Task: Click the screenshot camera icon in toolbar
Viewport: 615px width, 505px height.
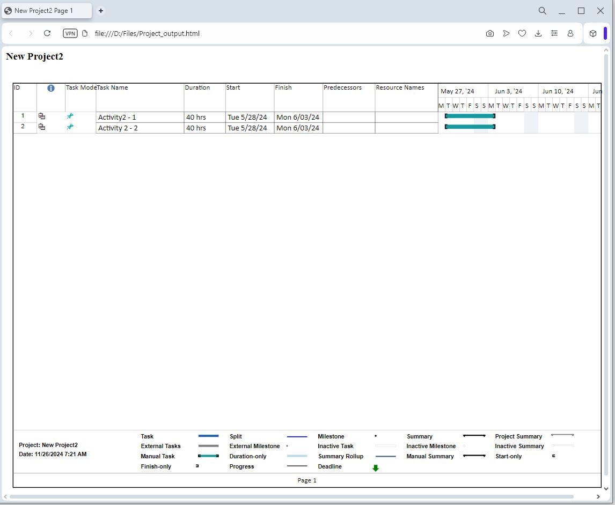Action: tap(490, 33)
